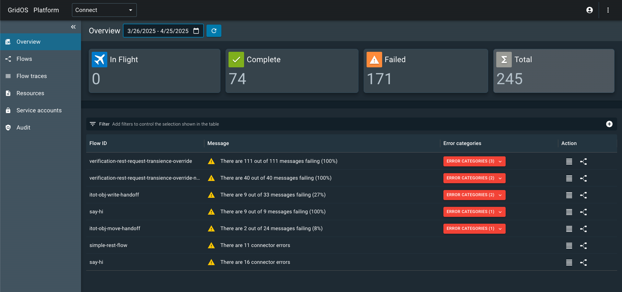Expand Error Categories (2) for itot-obj-write-handoff
The image size is (622, 292).
click(x=474, y=195)
